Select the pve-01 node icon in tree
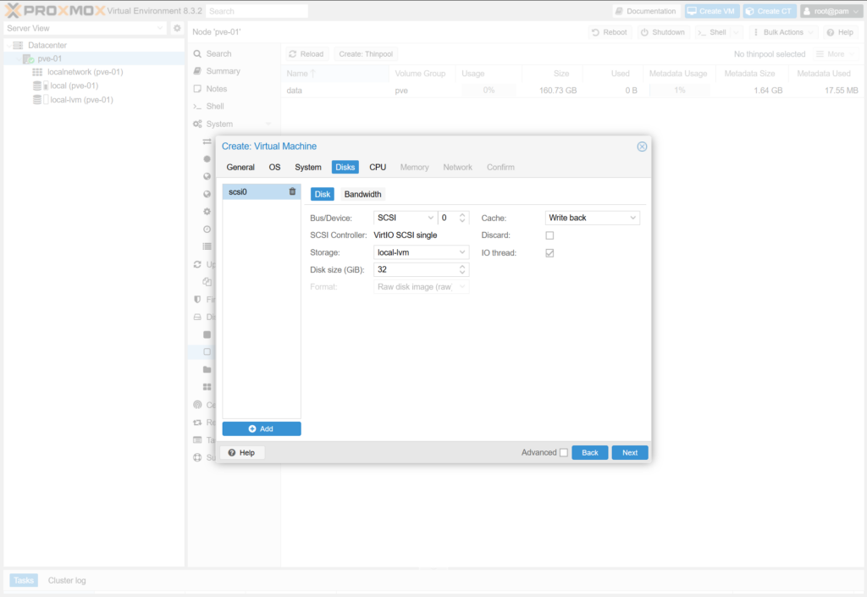 (30, 59)
